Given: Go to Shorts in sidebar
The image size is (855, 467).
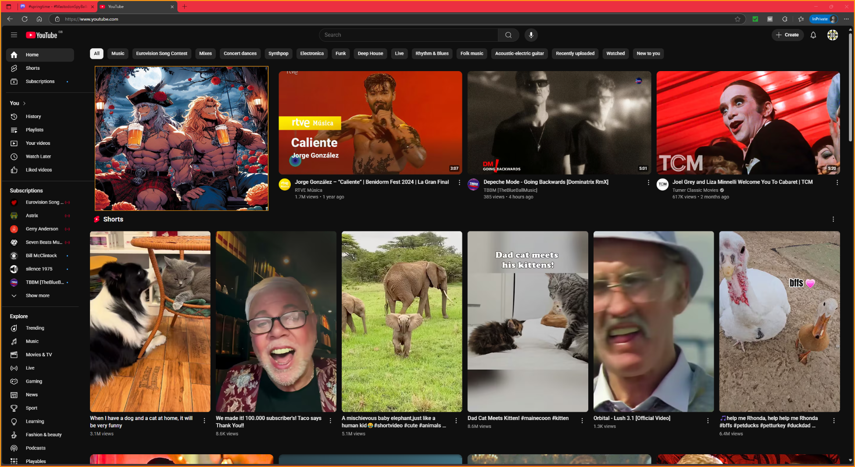Looking at the screenshot, I should tap(40, 68).
